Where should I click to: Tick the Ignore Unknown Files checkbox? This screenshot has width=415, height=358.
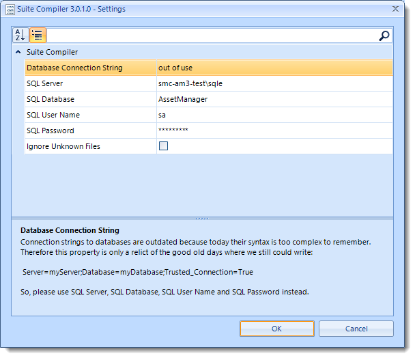[x=163, y=146]
